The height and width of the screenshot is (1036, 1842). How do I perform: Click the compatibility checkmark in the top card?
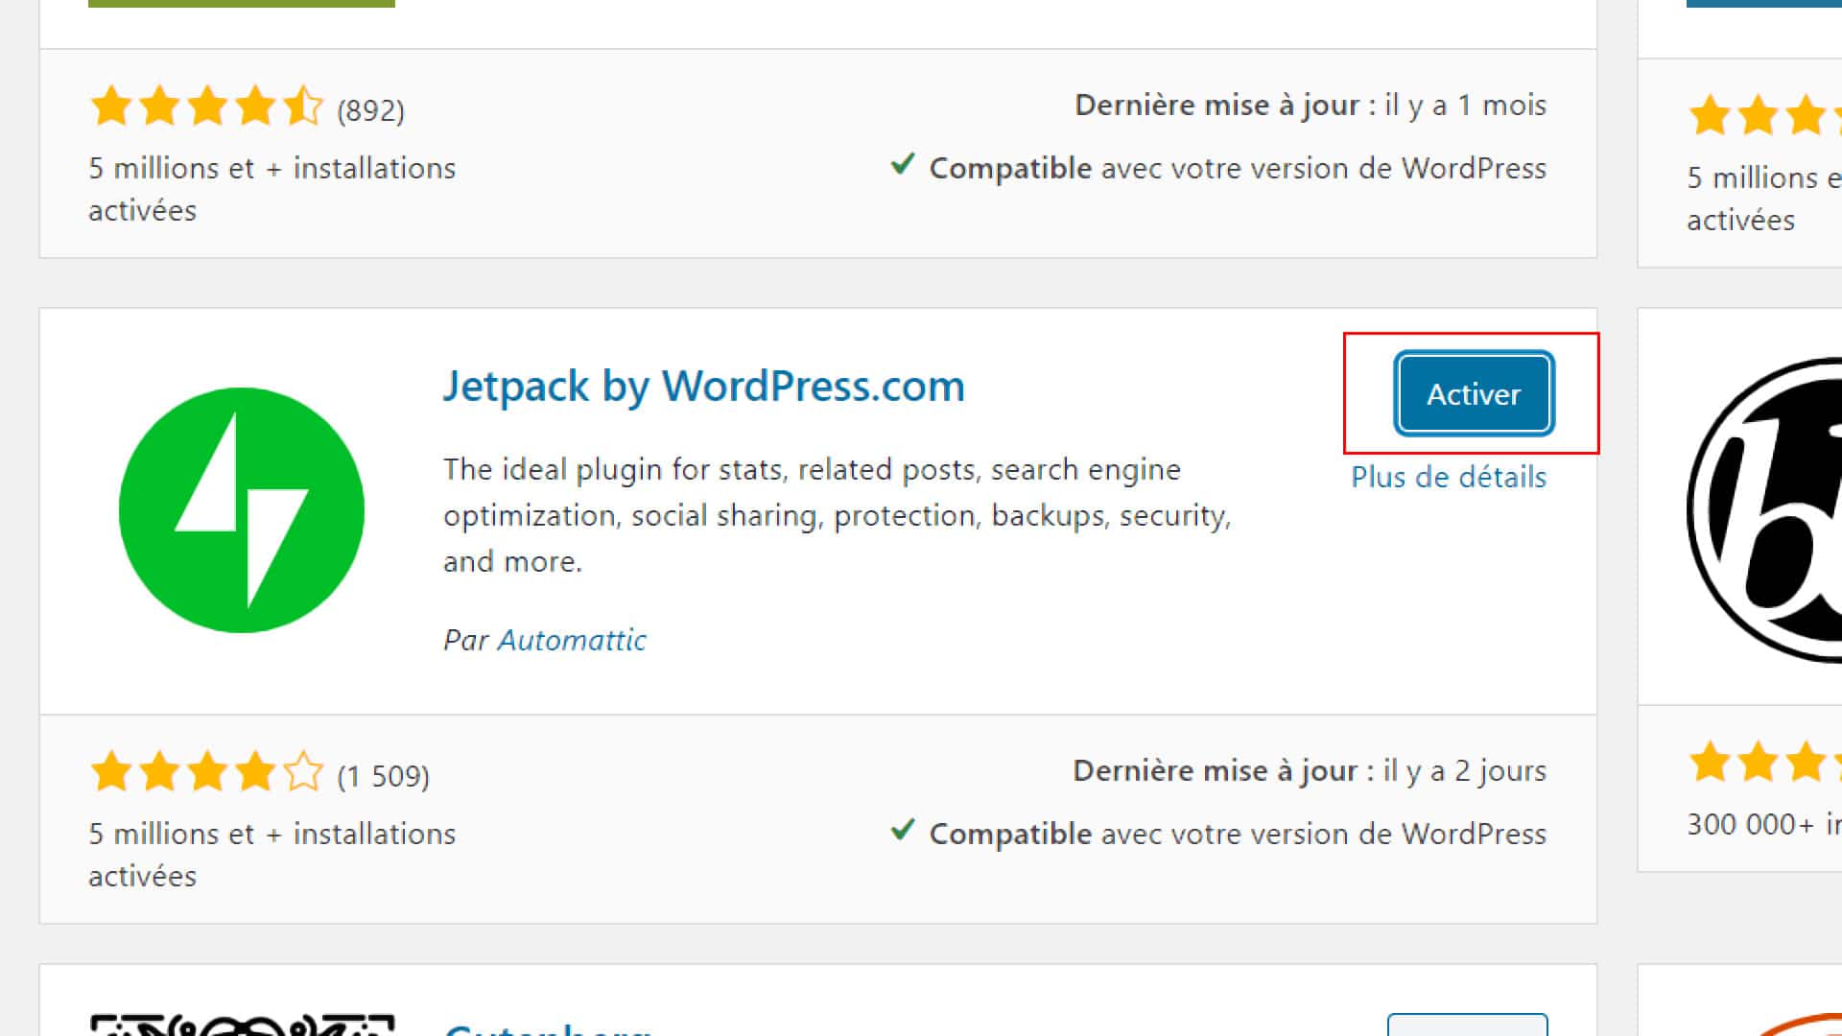click(x=902, y=164)
